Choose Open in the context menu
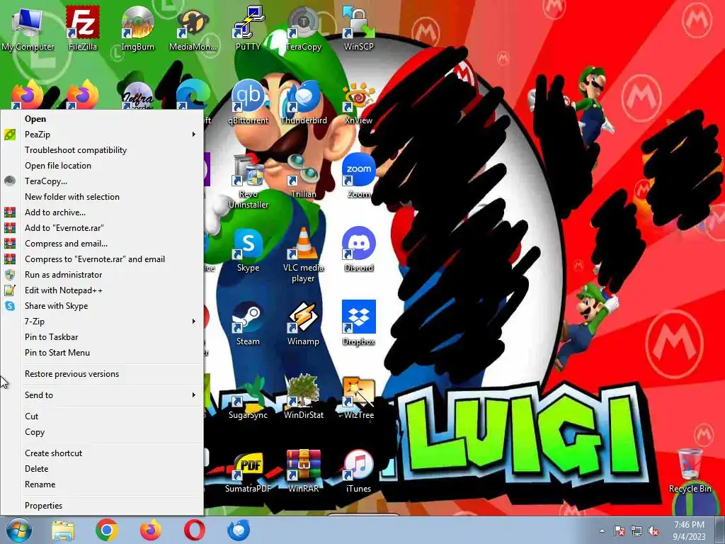The width and height of the screenshot is (725, 544). tap(102, 119)
